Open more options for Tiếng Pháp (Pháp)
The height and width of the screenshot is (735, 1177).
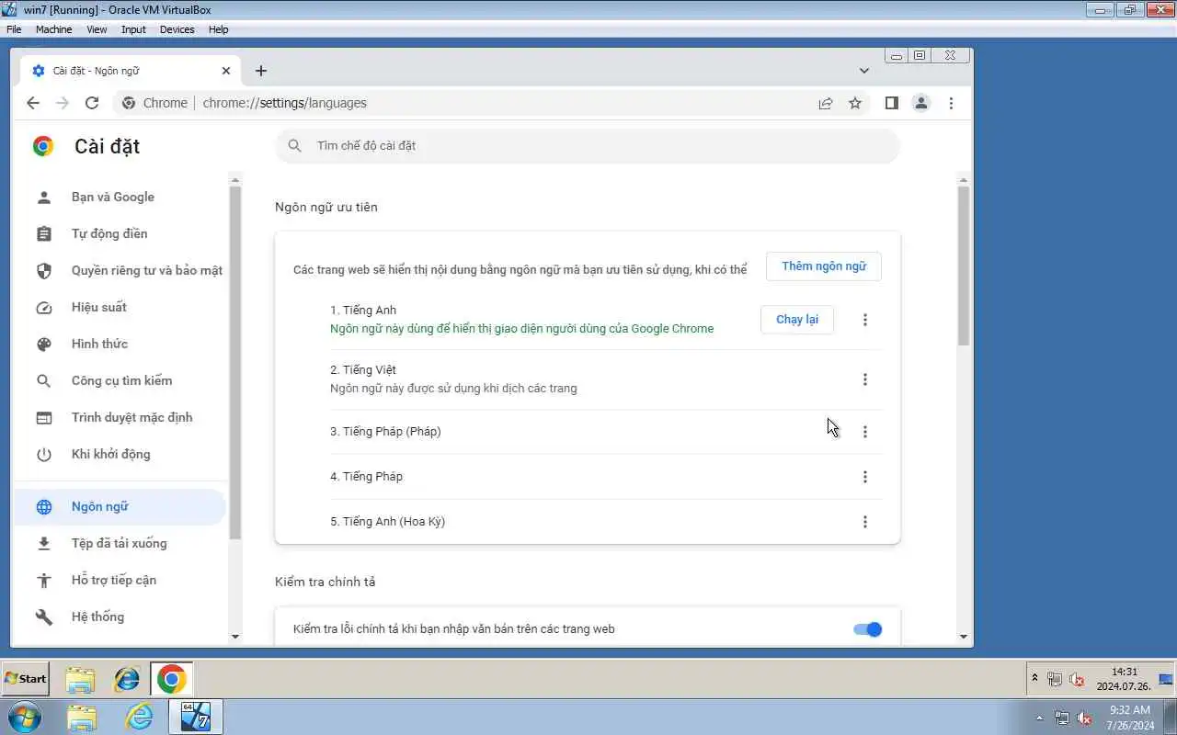point(864,432)
